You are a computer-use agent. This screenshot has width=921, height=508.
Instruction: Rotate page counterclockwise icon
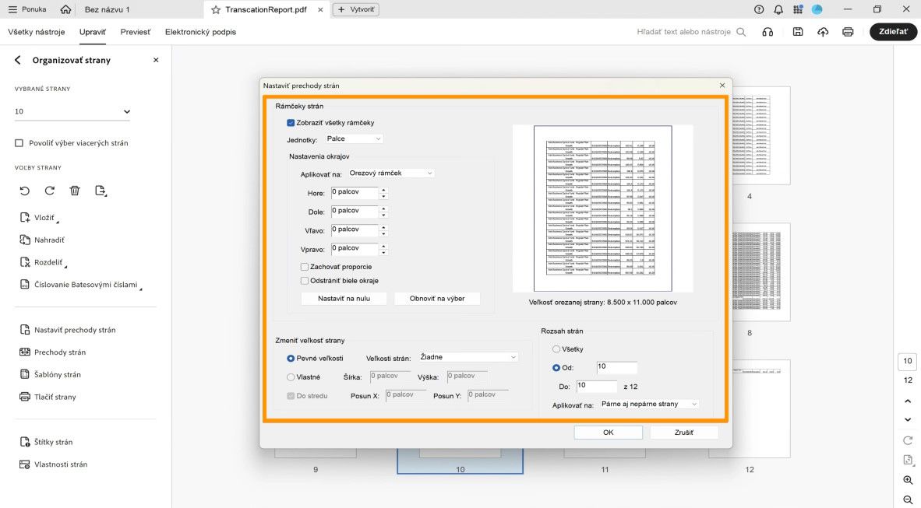point(25,191)
